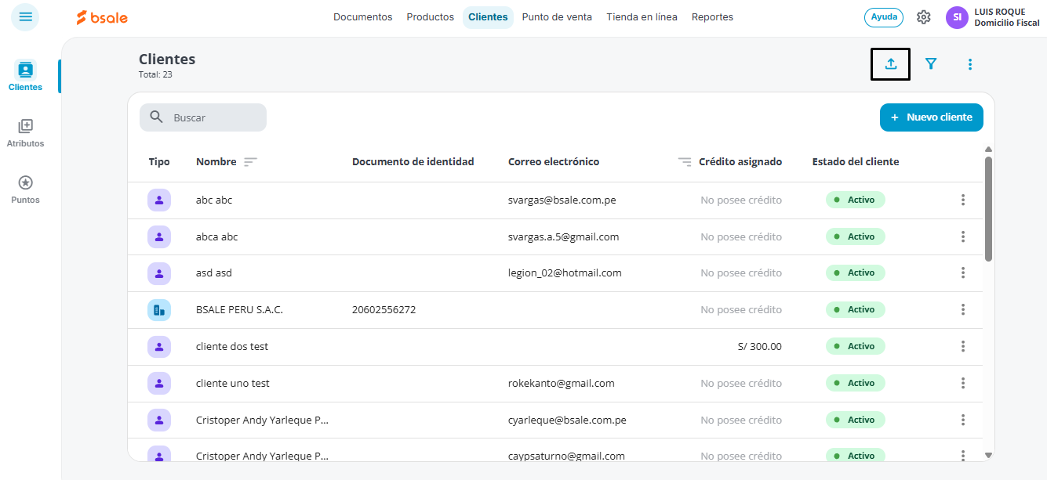Select client name cliente dos test
This screenshot has height=480, width=1047.
(x=231, y=346)
